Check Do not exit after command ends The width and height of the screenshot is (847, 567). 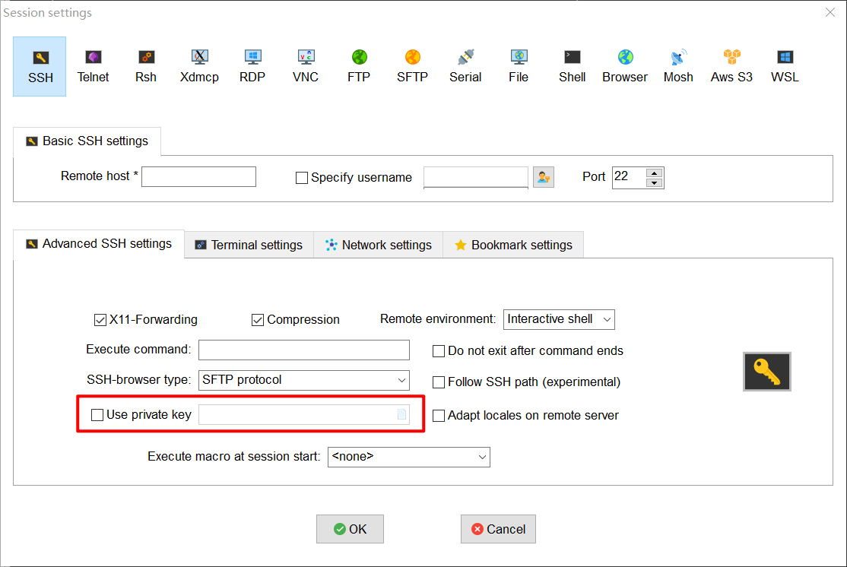[439, 351]
